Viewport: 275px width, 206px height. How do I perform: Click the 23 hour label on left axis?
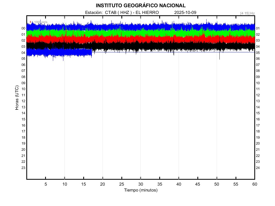[23, 168]
